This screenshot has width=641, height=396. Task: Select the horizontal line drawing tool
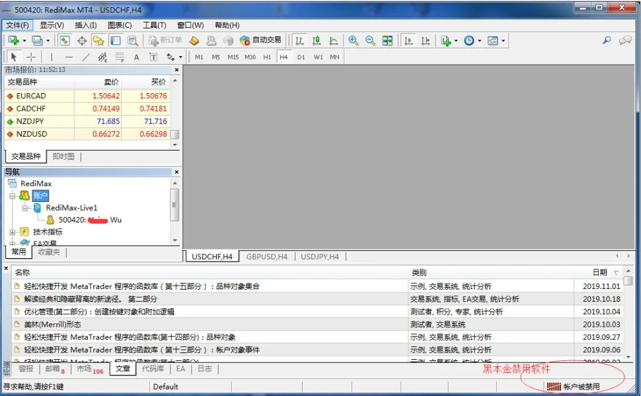tap(69, 57)
